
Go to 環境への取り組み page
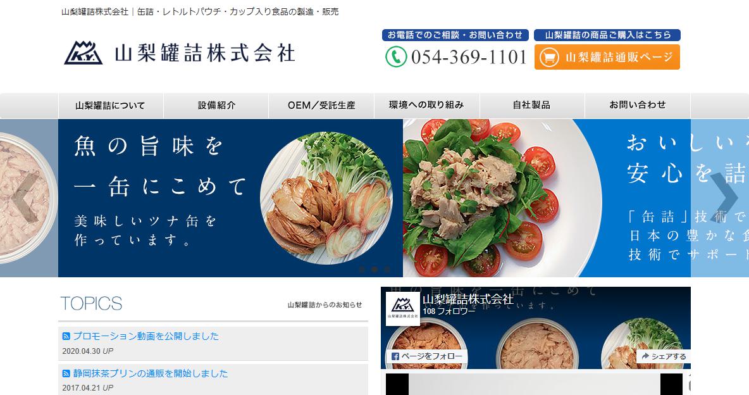coord(426,106)
